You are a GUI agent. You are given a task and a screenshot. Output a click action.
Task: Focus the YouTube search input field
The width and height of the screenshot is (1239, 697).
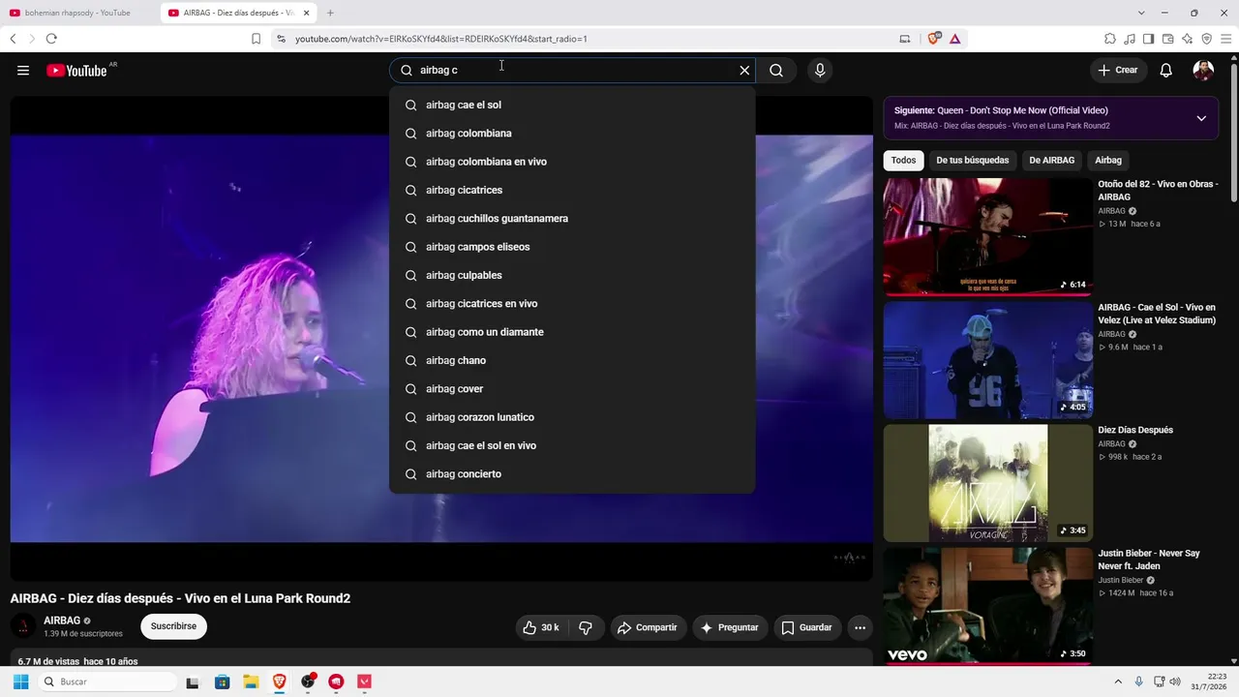click(571, 70)
